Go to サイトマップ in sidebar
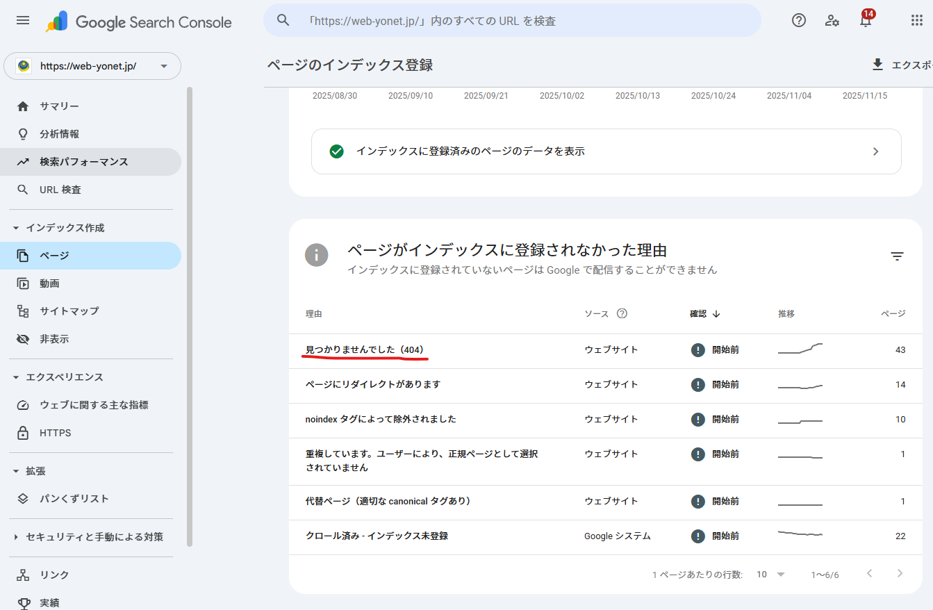Screen dimensions: 933x610 coord(69,311)
